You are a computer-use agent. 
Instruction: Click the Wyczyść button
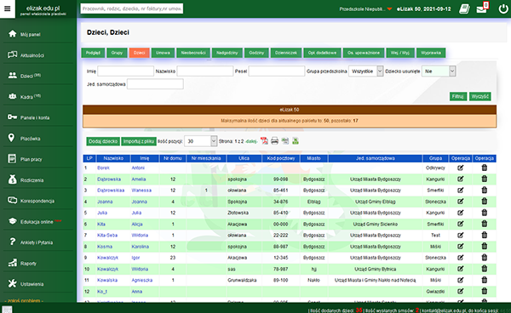coord(480,96)
